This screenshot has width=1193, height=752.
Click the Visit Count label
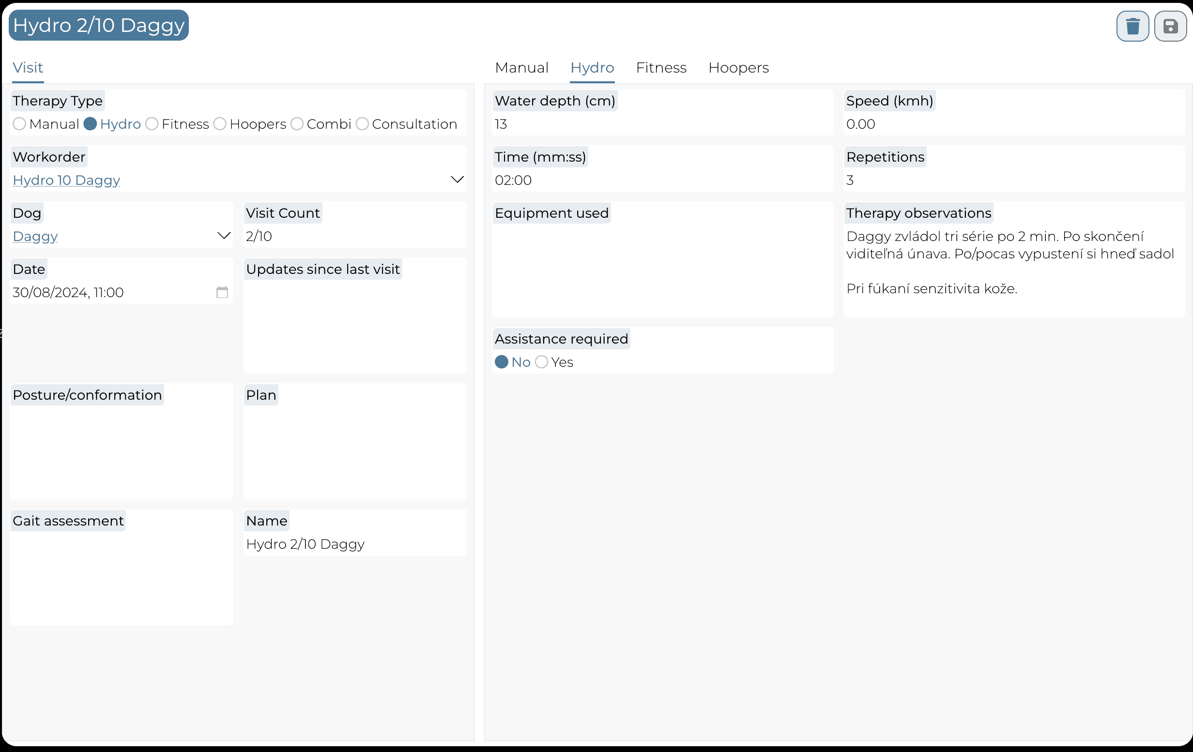283,213
